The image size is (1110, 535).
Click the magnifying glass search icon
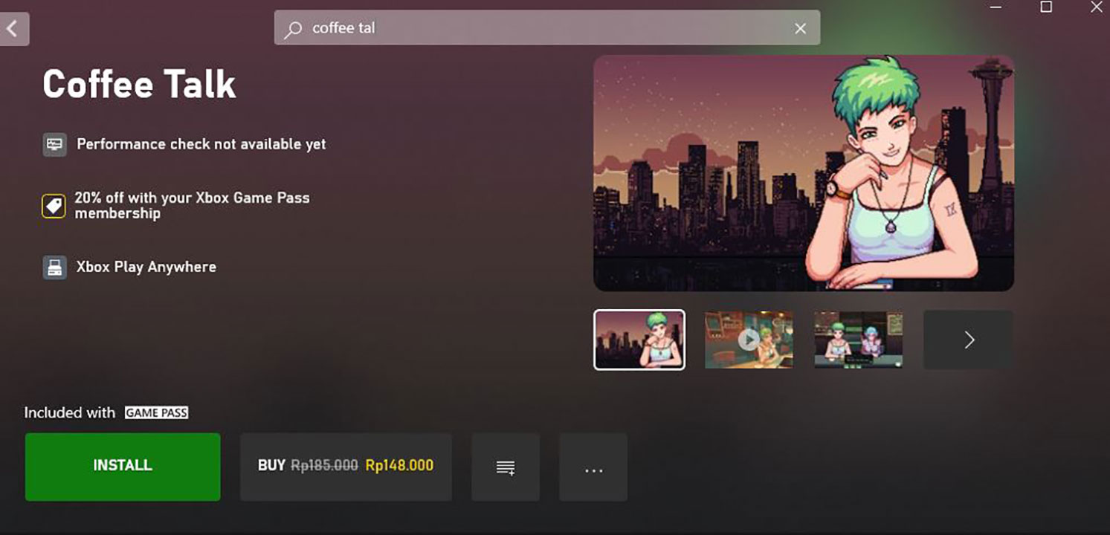click(x=294, y=29)
